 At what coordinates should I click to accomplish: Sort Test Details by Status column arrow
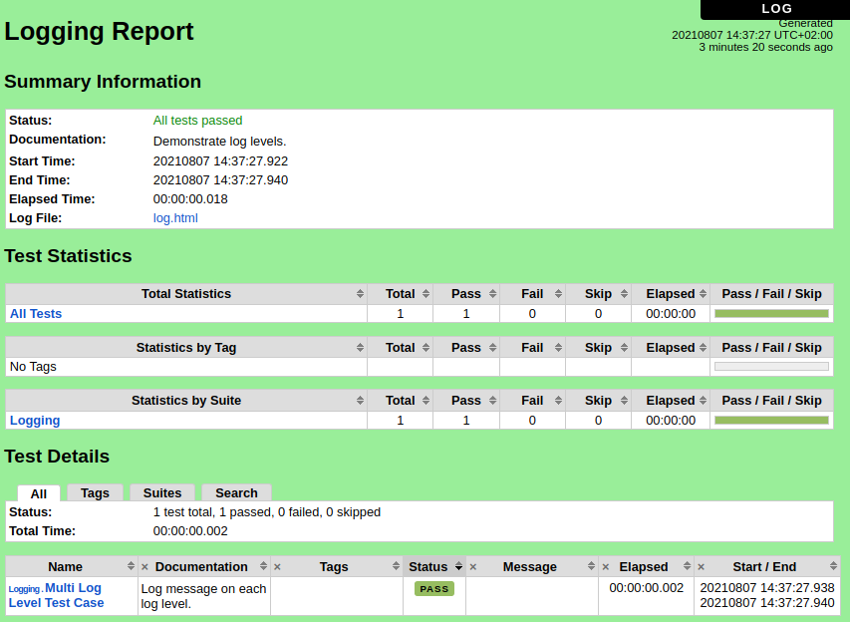point(458,566)
